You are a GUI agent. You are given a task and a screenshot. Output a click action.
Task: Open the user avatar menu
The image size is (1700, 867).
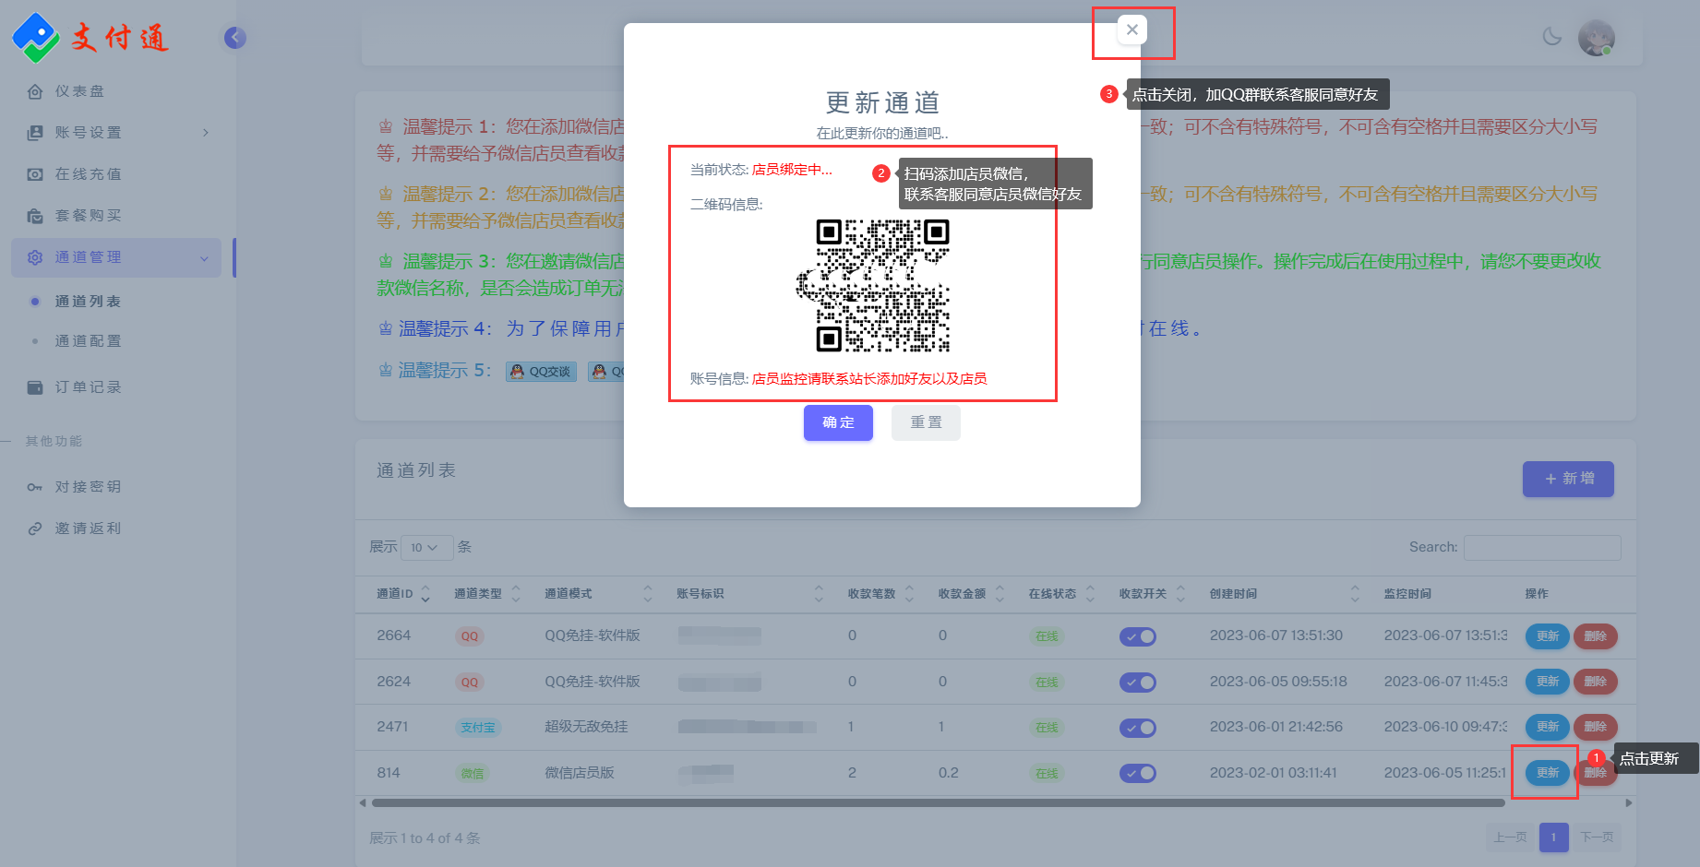coord(1596,38)
